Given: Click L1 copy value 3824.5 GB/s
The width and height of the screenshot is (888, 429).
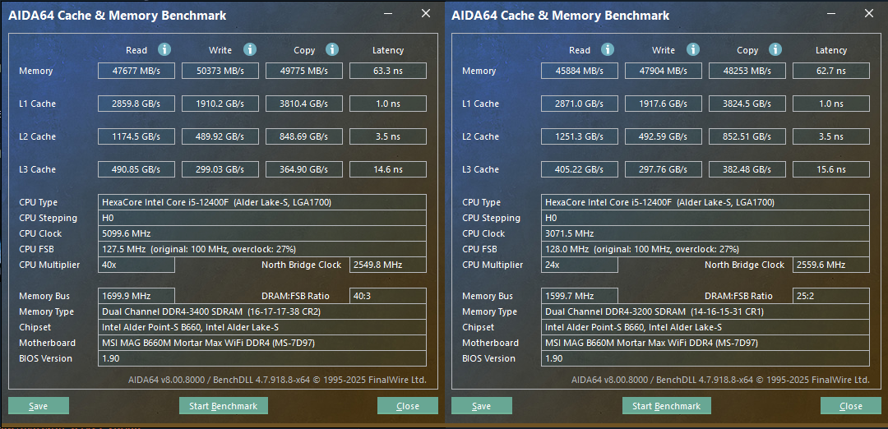Looking at the screenshot, I should tap(747, 104).
